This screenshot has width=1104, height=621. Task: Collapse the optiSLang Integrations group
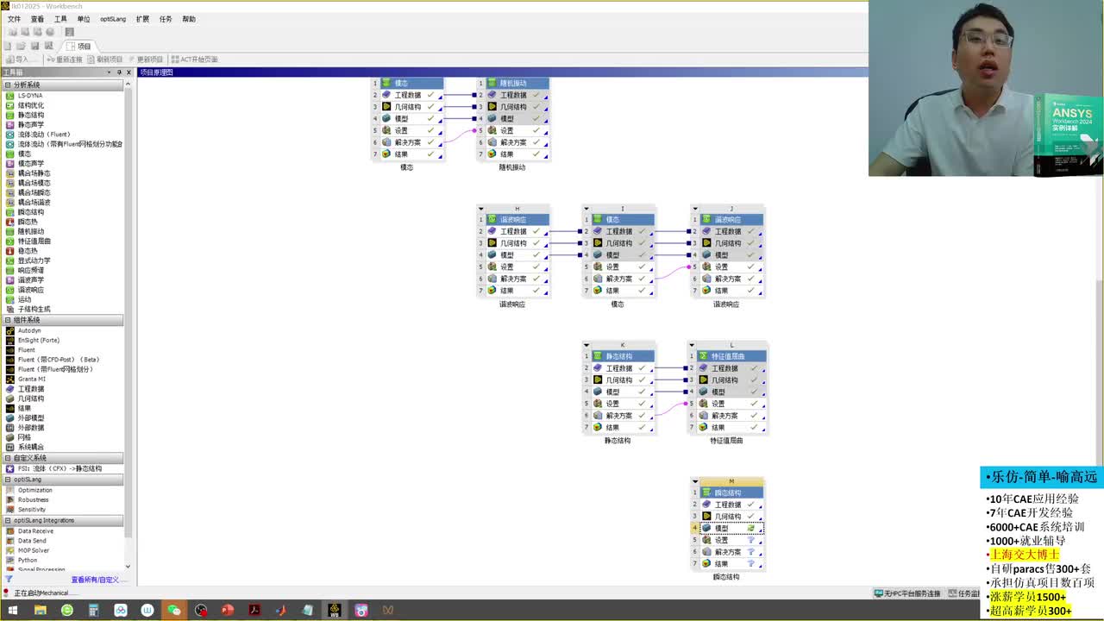click(8, 521)
